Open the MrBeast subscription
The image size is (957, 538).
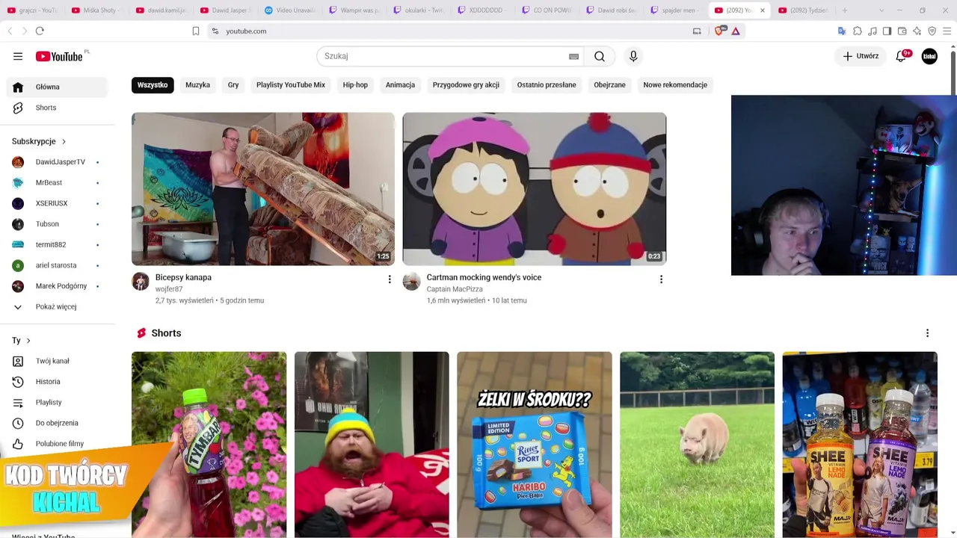point(56,182)
